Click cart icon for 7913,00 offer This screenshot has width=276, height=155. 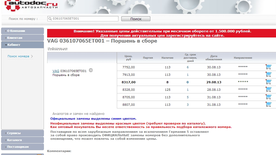[x=268, y=74]
